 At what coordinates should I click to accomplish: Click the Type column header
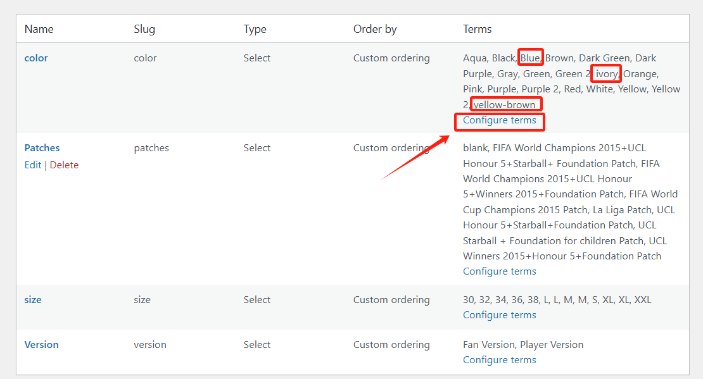(x=256, y=28)
